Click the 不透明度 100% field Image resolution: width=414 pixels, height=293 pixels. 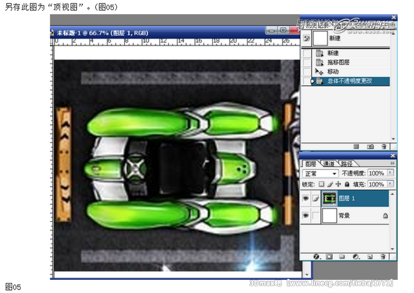[x=377, y=173]
